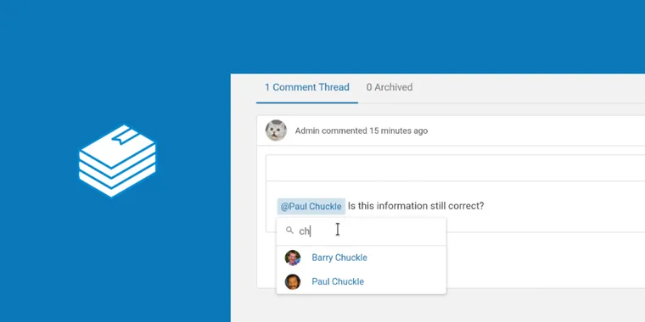Click 'Is this information still correct?' comment text

tap(416, 206)
